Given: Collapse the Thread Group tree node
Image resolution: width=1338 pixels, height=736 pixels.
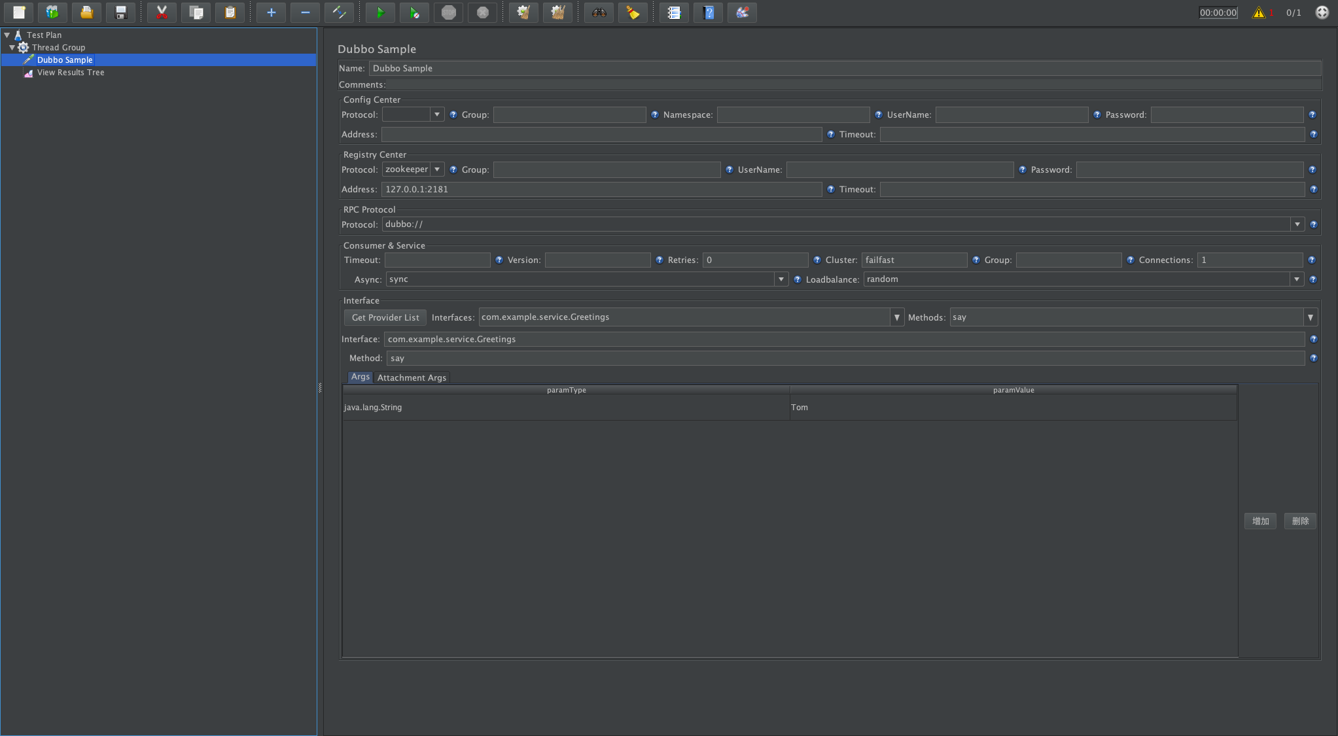Looking at the screenshot, I should coord(12,48).
